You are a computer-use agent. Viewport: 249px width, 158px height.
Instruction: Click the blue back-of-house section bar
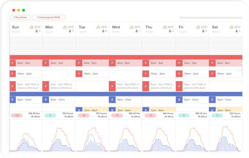(126, 94)
